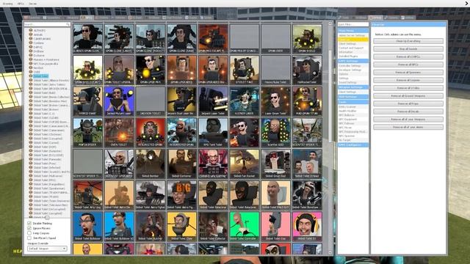Uncheck the Ignore Players checkbox
470x264 pixels.
pos(29,228)
